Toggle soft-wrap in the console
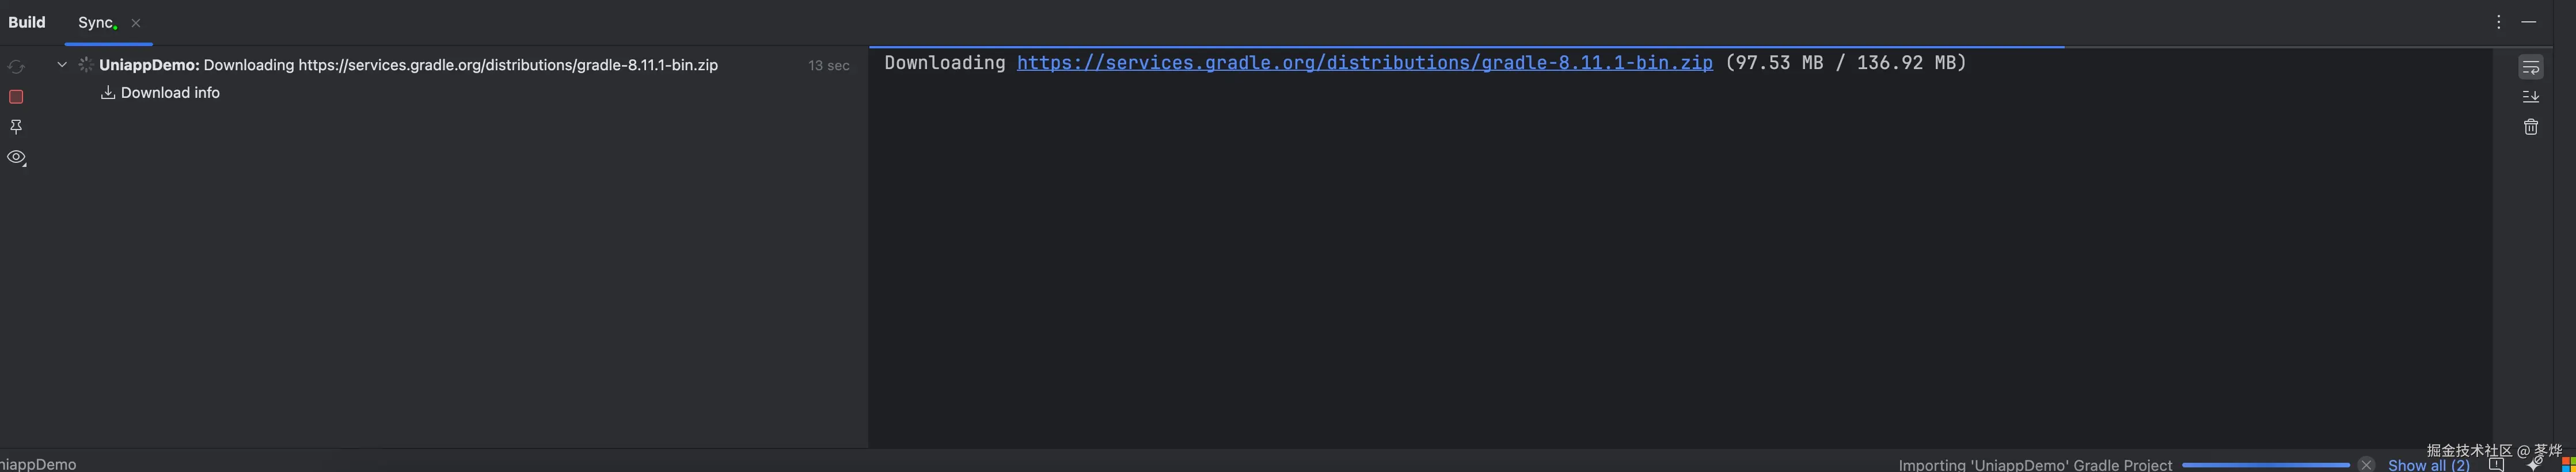This screenshot has width=2576, height=472. (x=2531, y=66)
